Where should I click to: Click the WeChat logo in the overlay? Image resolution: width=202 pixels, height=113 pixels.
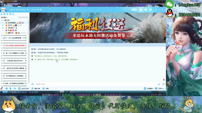click(x=169, y=4)
